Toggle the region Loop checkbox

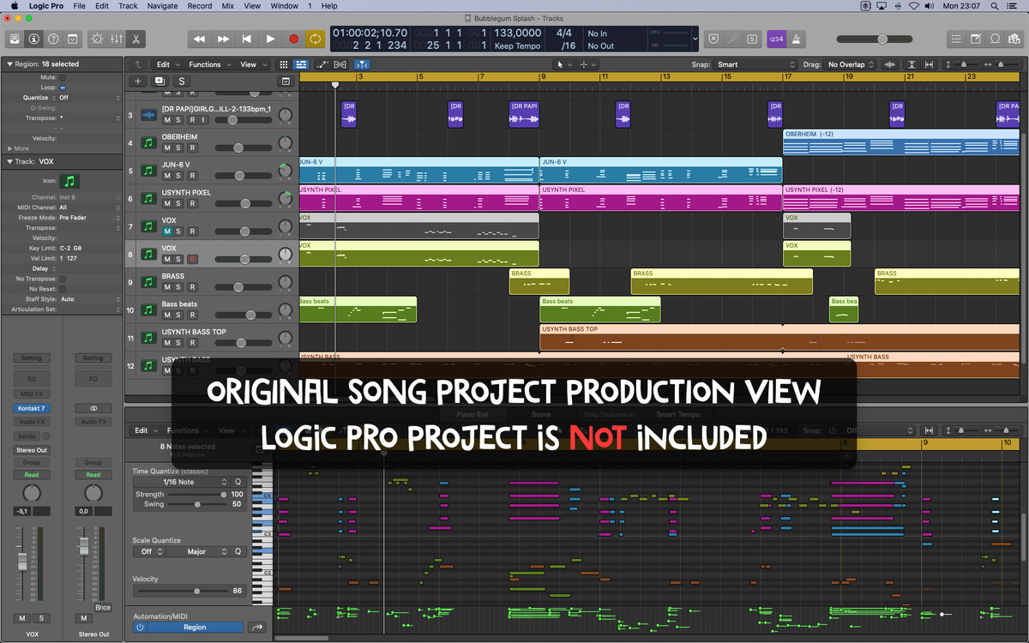(63, 87)
